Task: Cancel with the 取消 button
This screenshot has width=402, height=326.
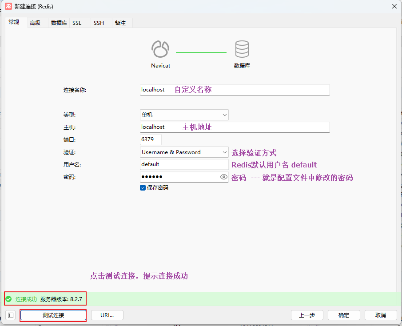Action: point(381,315)
